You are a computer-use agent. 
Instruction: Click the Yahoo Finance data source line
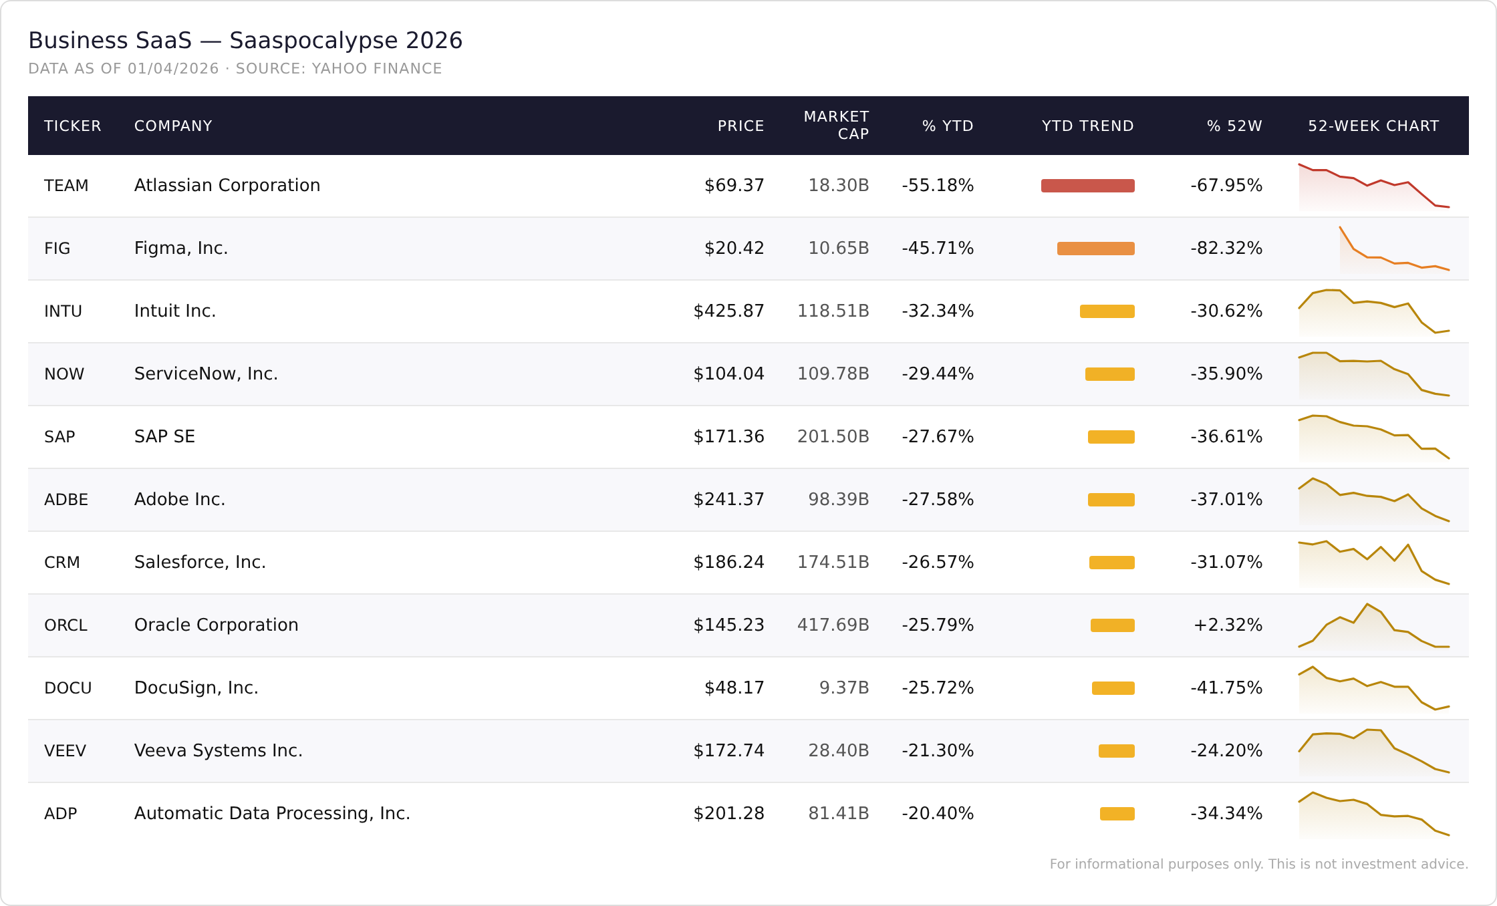click(x=235, y=68)
